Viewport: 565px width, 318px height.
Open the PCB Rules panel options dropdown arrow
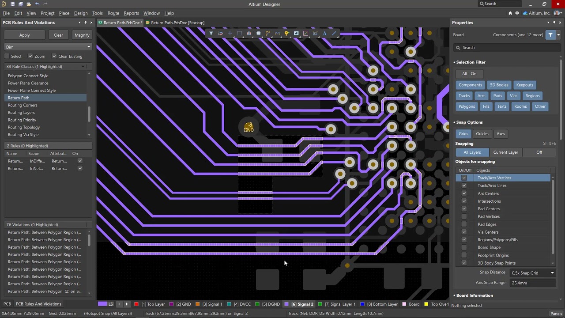79,23
